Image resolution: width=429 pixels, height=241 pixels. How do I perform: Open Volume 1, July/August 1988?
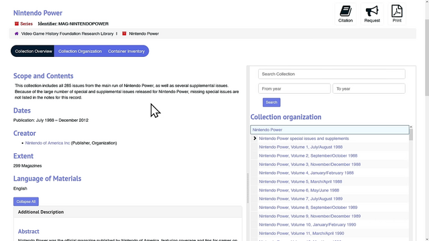coord(301,147)
